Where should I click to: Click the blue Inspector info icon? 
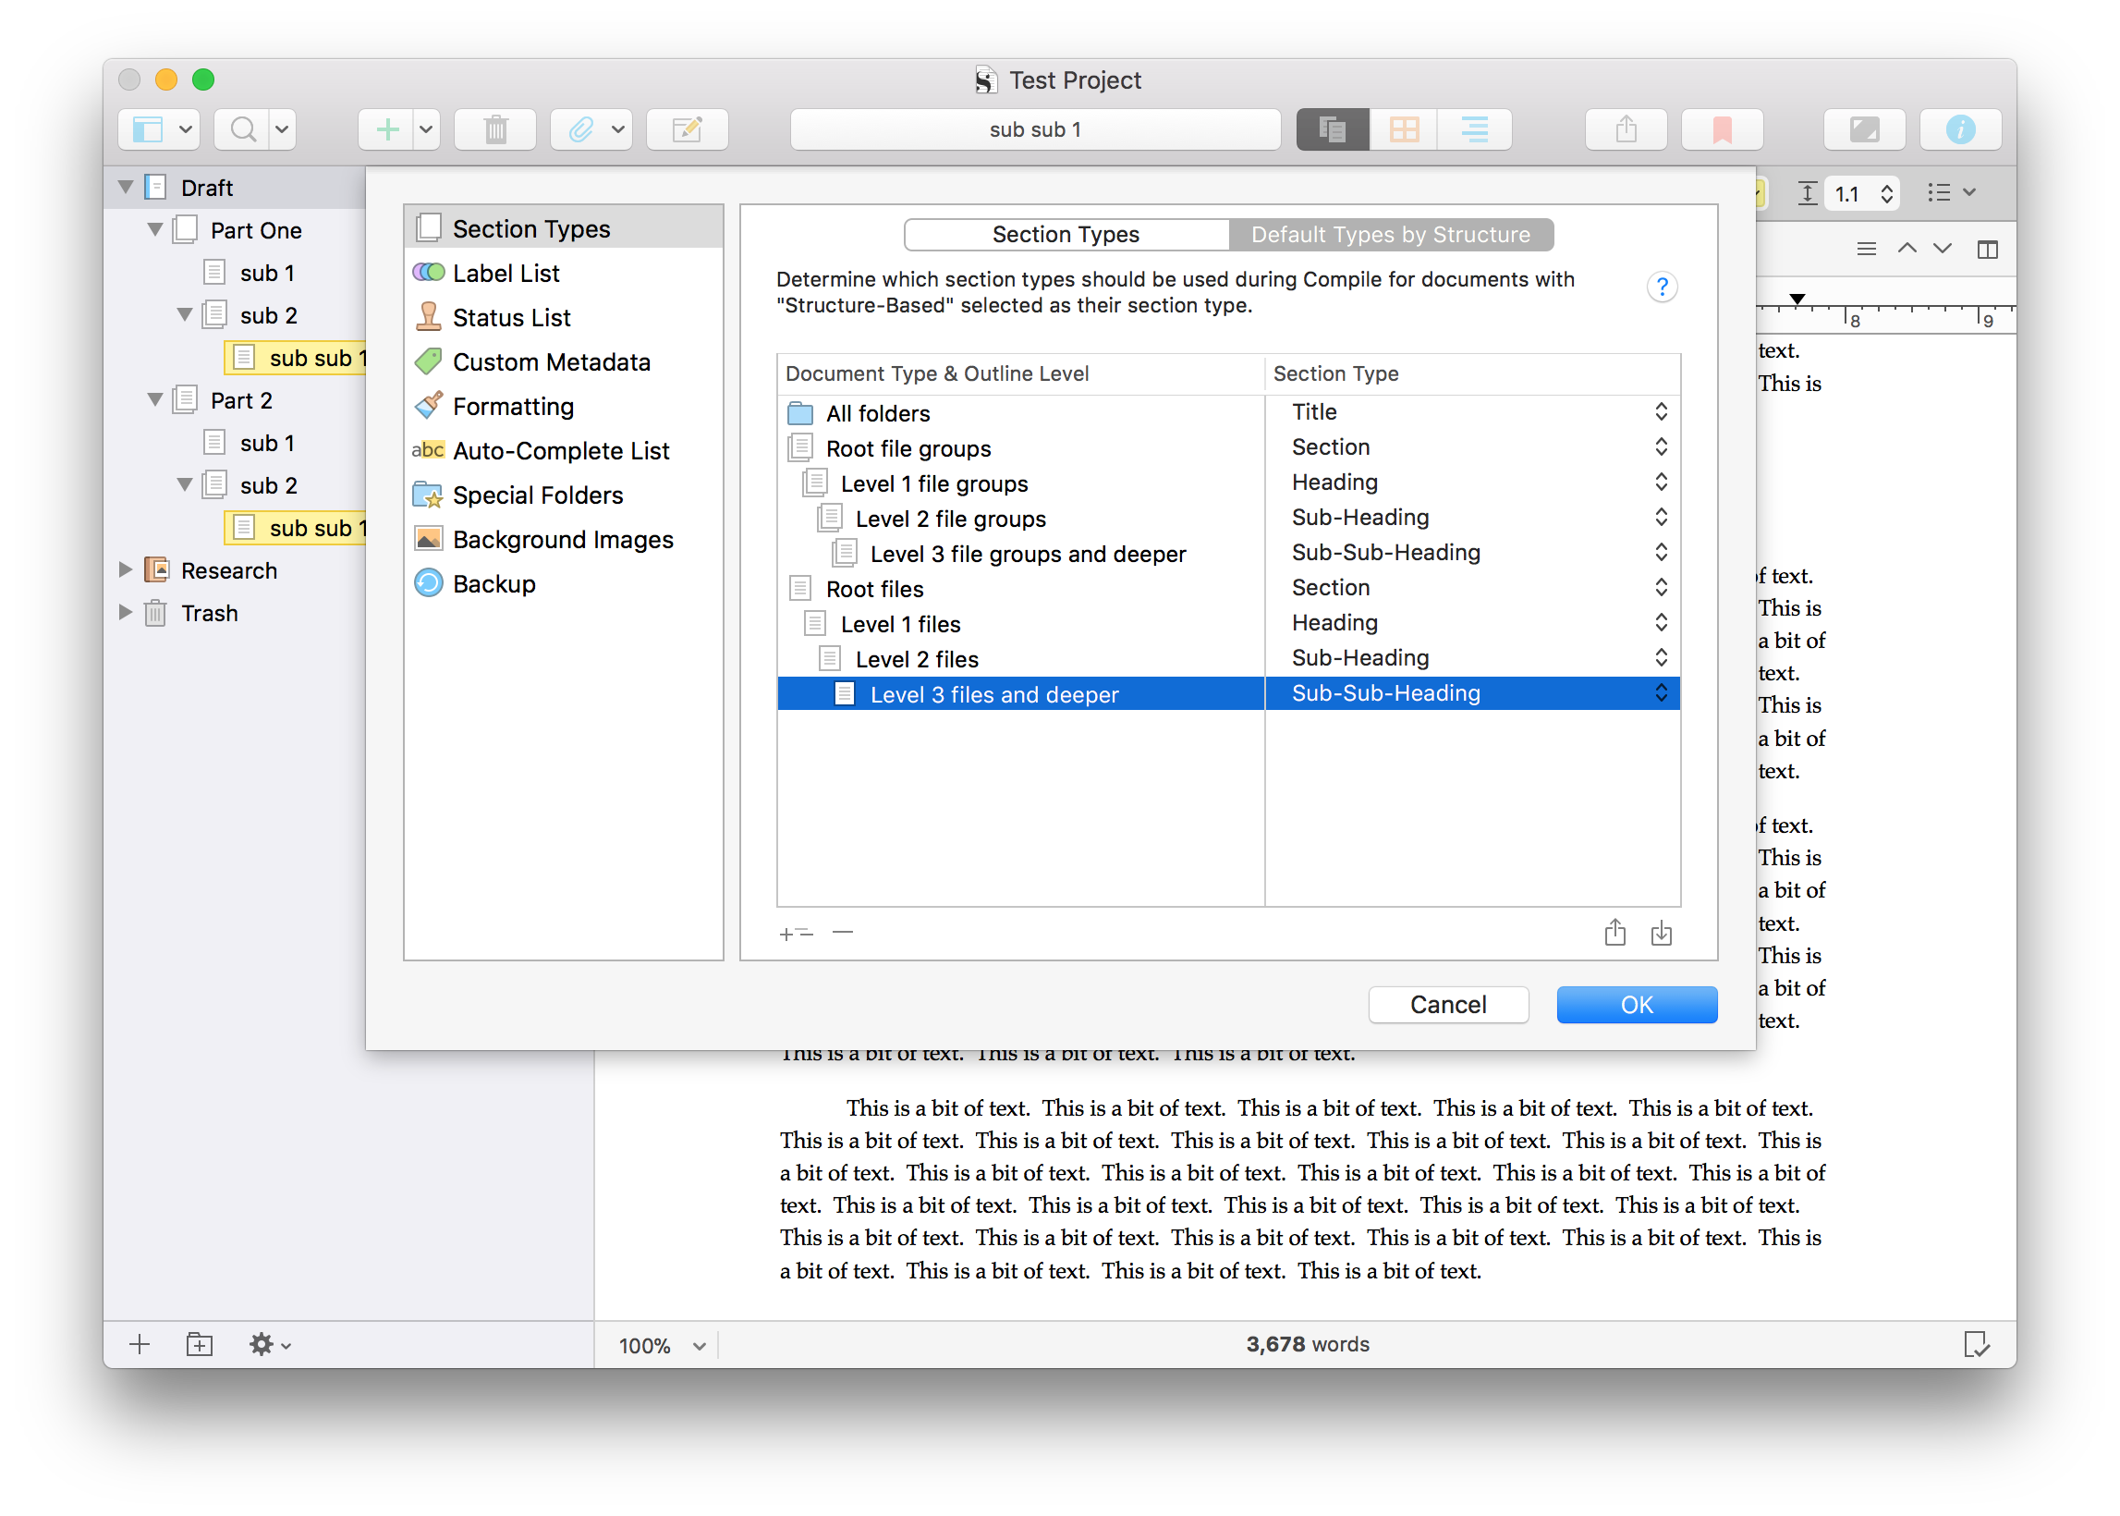1959,128
